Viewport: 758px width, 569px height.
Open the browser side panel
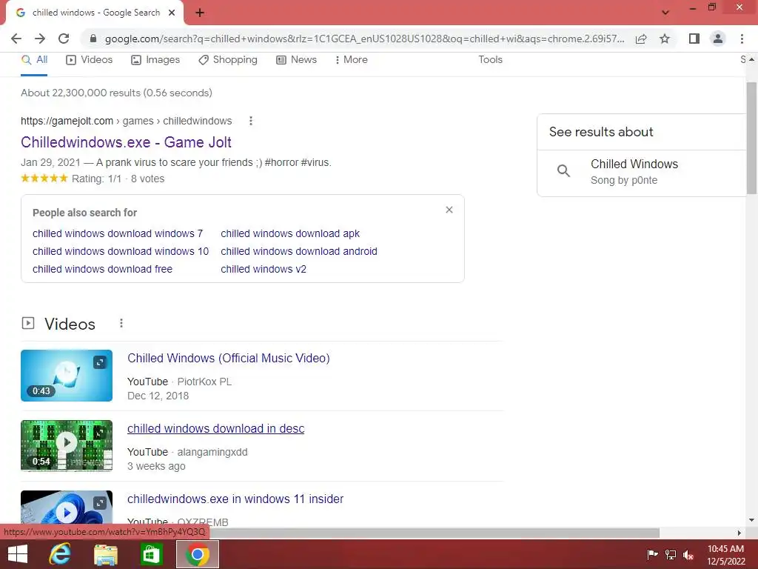pyautogui.click(x=694, y=39)
